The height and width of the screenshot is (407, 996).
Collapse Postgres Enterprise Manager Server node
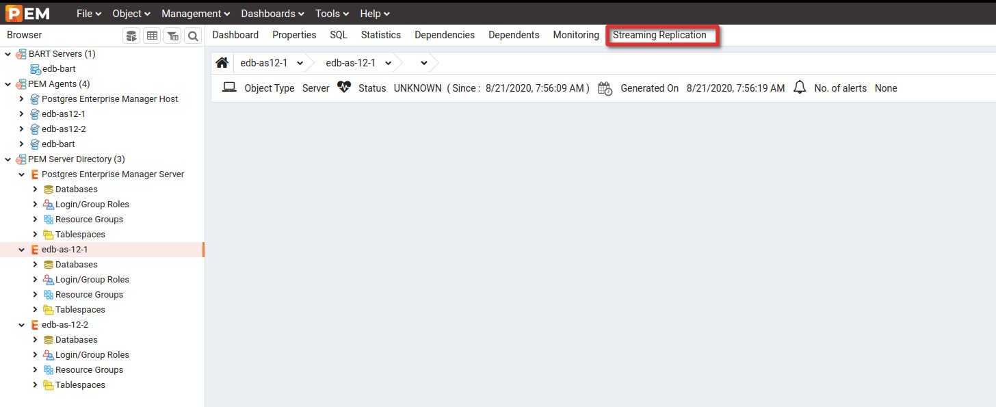pos(22,174)
